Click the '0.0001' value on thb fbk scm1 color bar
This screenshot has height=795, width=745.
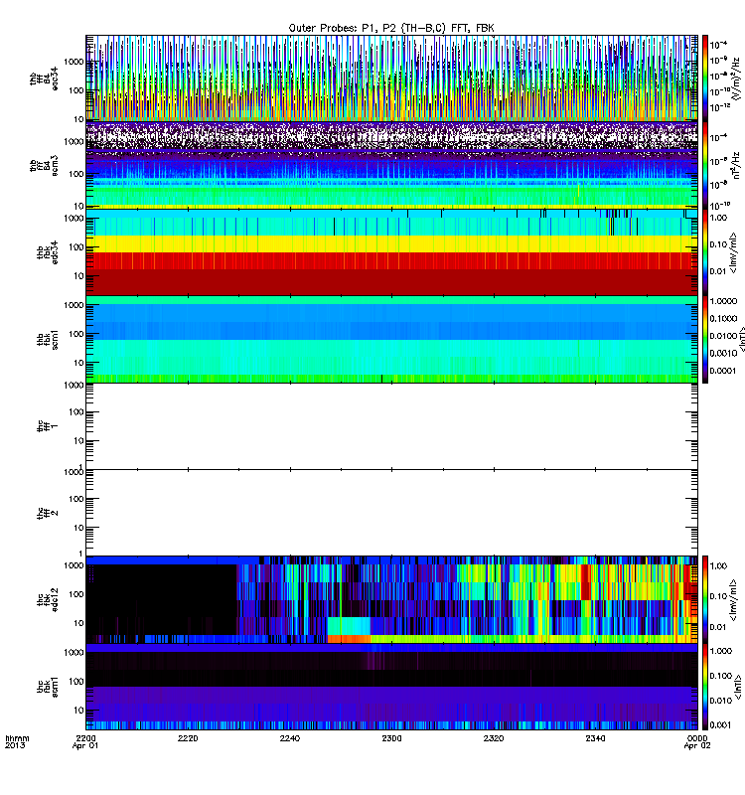(723, 371)
